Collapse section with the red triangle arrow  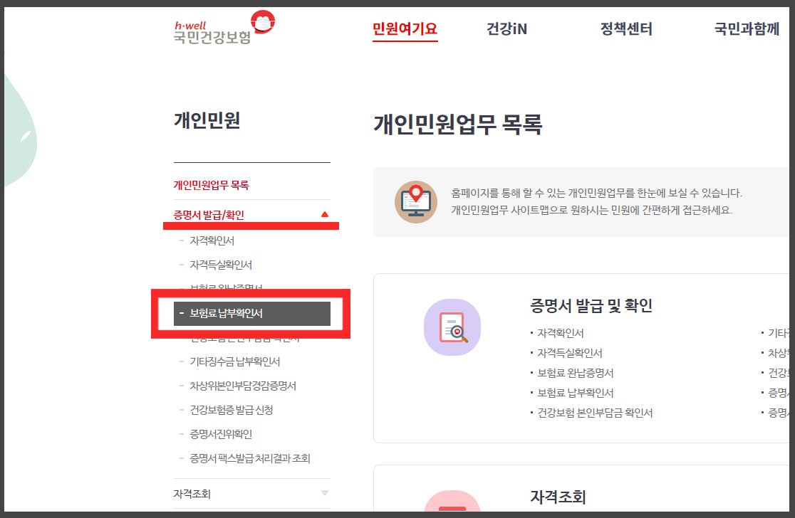(x=325, y=214)
